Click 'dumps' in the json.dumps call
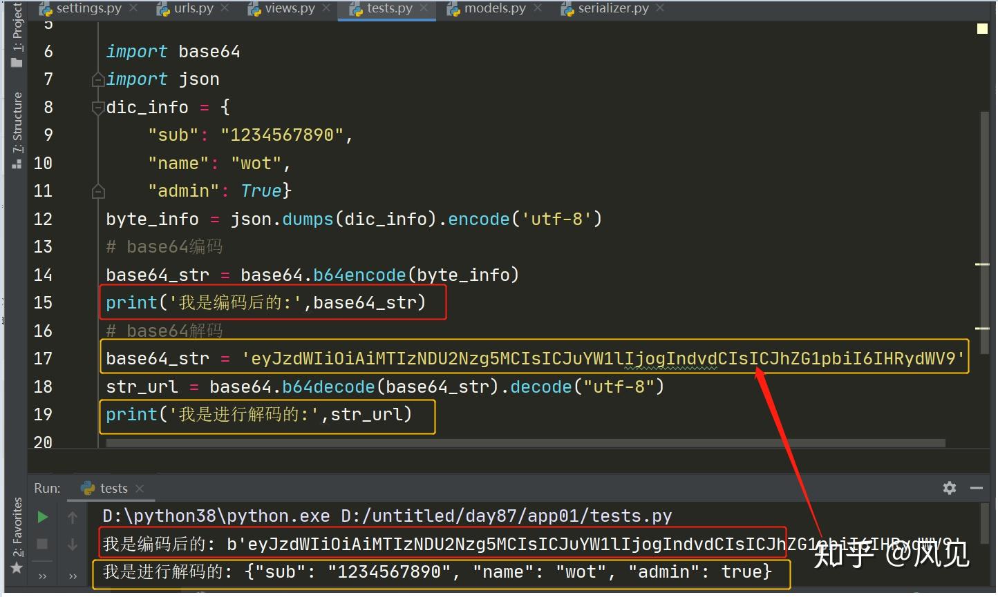Image resolution: width=998 pixels, height=597 pixels. pyautogui.click(x=308, y=219)
